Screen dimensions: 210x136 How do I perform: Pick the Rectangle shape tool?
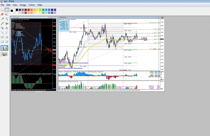[2, 37]
